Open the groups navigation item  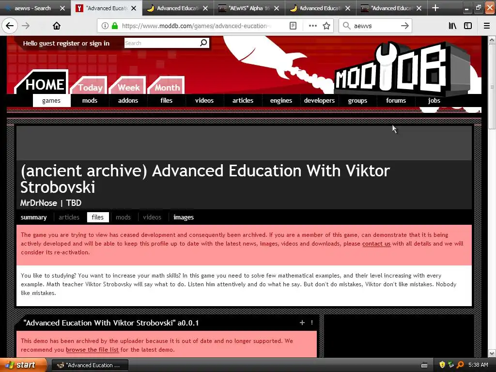click(357, 101)
